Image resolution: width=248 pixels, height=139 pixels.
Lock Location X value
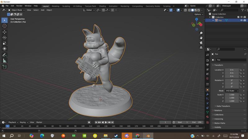pos(241,70)
